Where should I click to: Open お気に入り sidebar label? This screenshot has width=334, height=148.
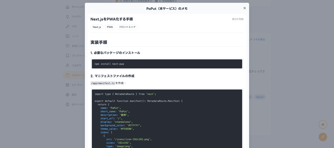78,46
